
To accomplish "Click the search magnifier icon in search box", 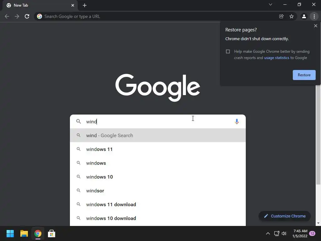I will (78, 121).
